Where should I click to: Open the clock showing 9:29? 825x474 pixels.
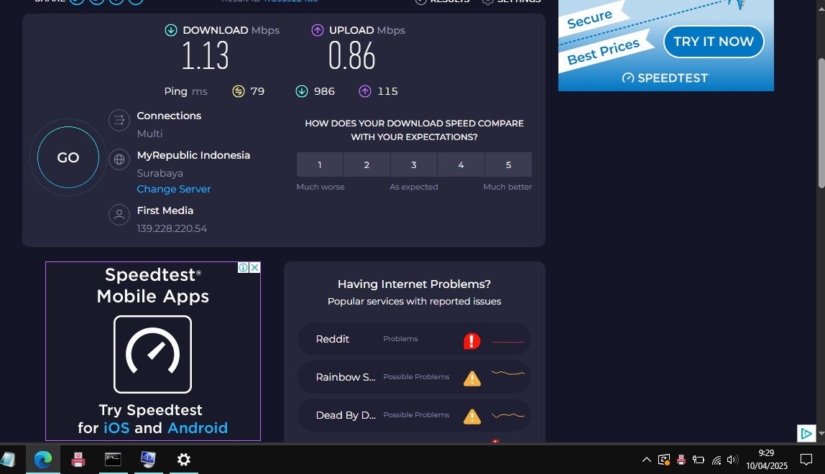(767, 459)
